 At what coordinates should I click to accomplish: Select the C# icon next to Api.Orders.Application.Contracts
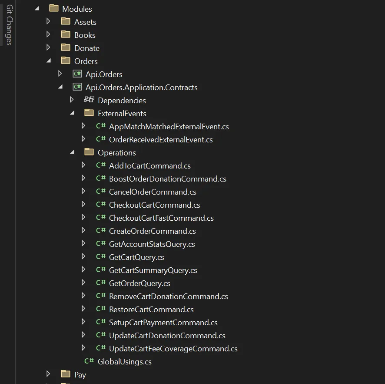coord(77,87)
